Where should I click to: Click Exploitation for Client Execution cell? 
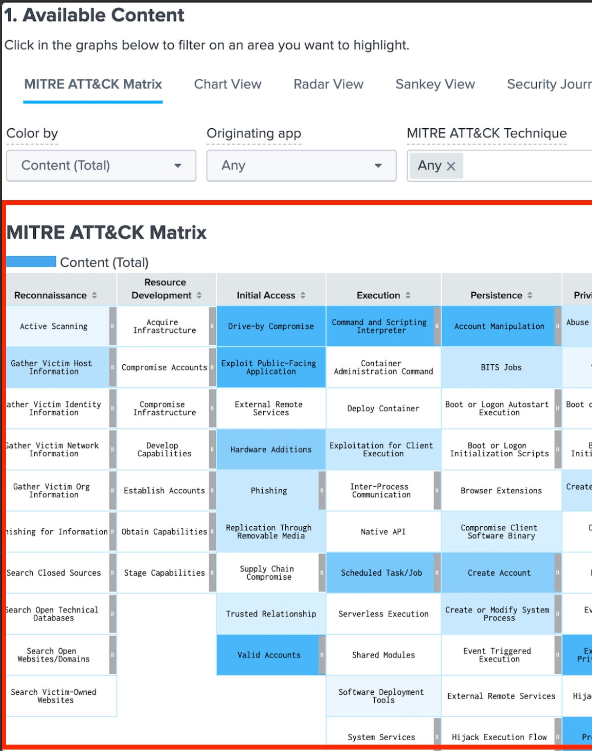coord(384,449)
